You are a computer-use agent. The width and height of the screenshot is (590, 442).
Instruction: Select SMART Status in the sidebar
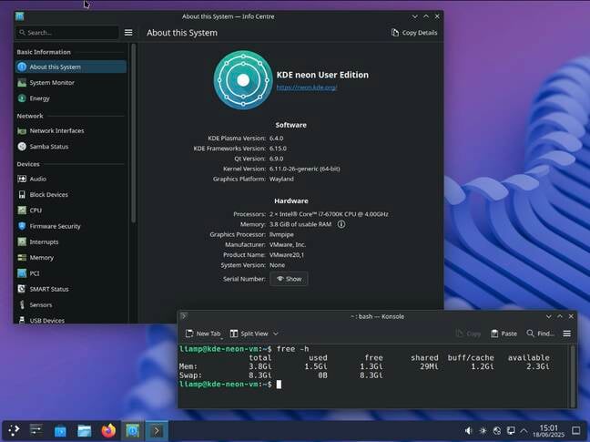tap(71, 289)
